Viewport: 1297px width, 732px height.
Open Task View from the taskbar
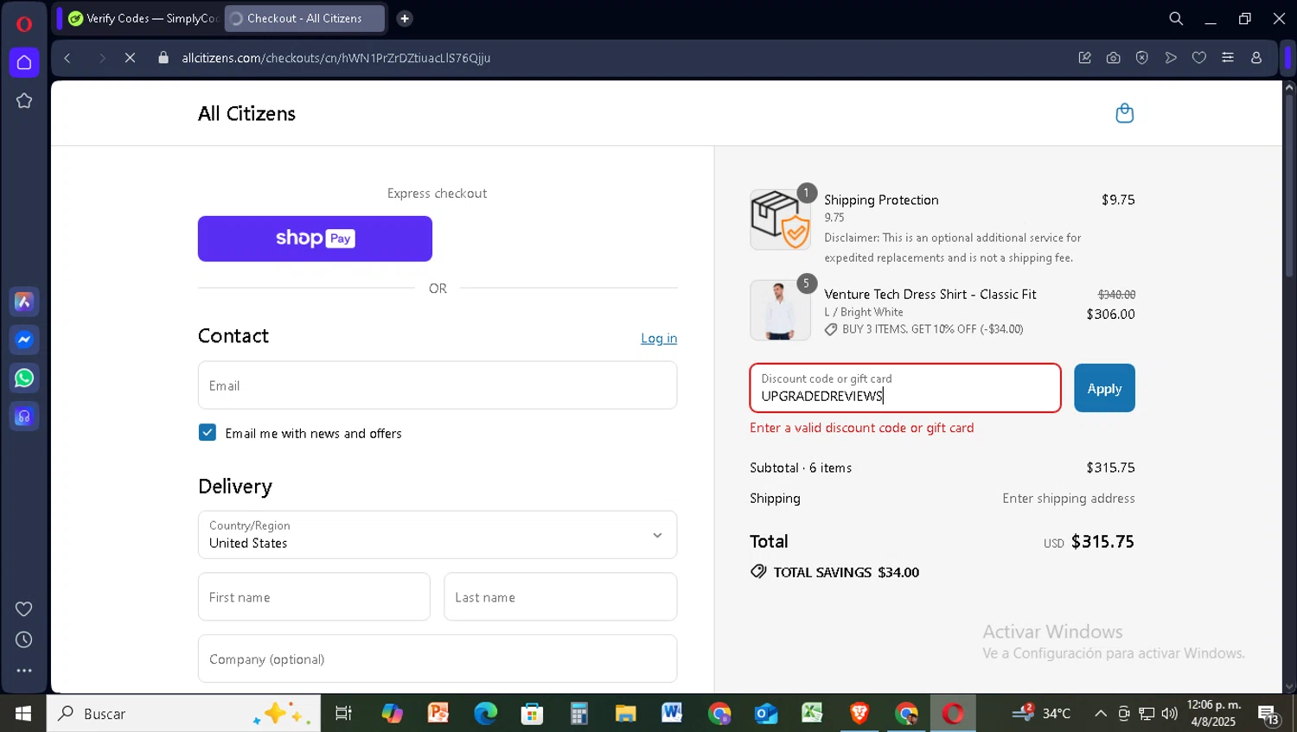point(343,714)
